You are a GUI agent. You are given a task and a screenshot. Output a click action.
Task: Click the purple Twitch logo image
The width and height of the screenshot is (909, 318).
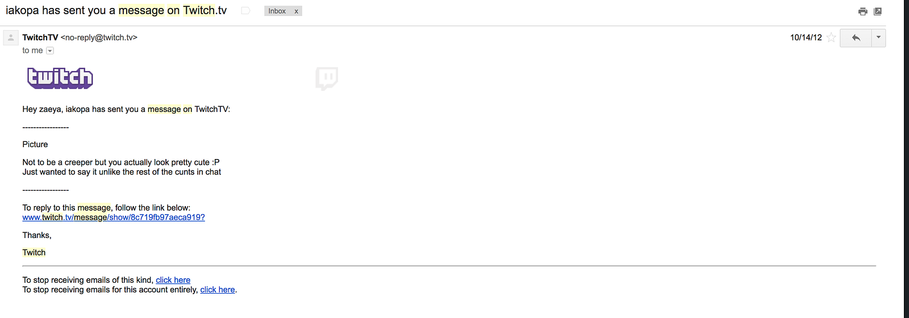click(60, 78)
